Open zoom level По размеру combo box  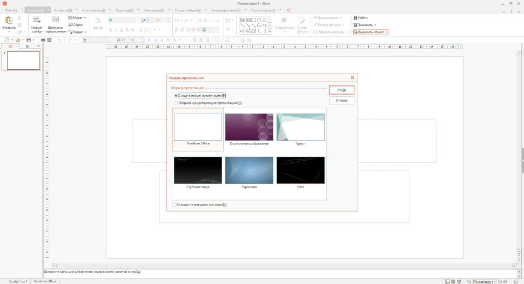(485, 282)
